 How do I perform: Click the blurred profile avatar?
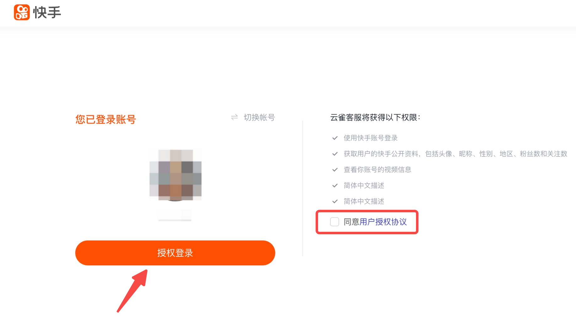[175, 175]
